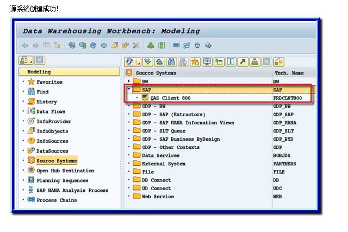The image size is (348, 232).
Task: Click the Tech. Name column header
Action: (289, 73)
